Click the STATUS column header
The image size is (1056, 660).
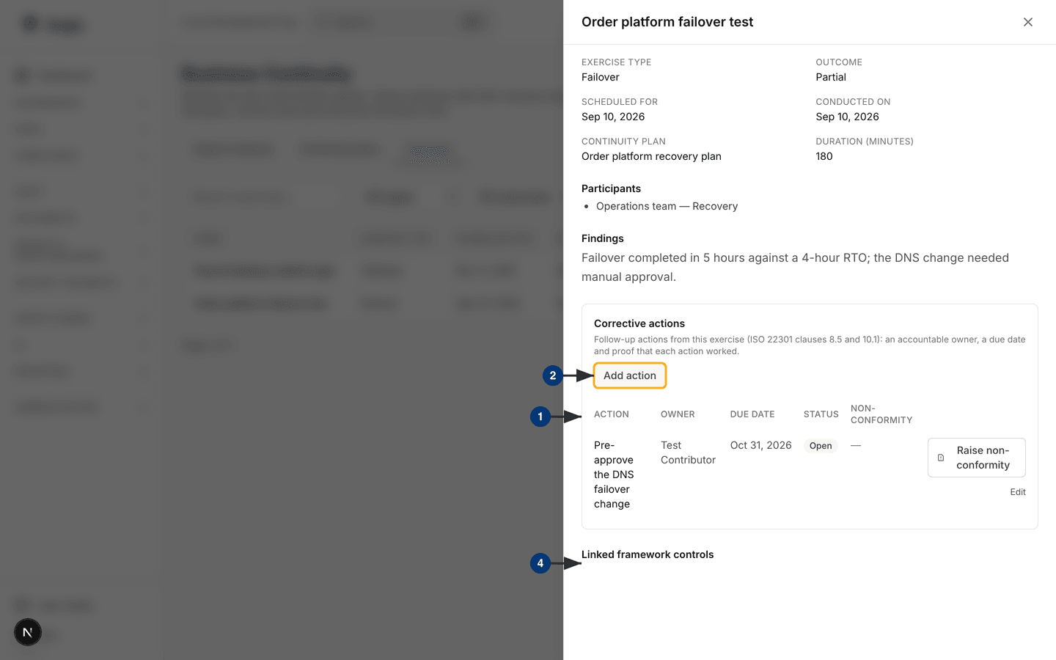[x=821, y=414]
